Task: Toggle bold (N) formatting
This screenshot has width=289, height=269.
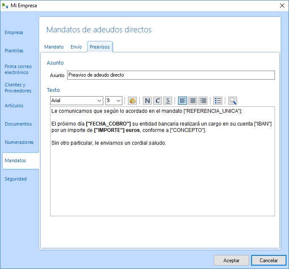Action: pos(147,101)
